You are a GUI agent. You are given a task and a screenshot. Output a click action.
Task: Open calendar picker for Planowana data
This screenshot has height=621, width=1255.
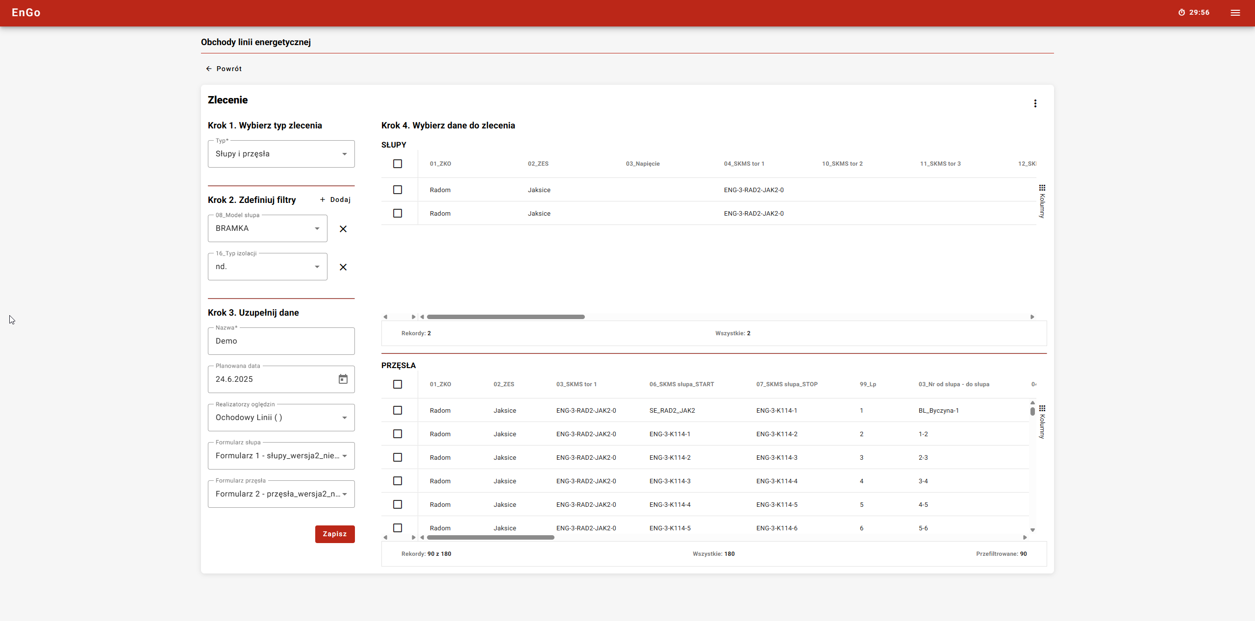pos(343,379)
